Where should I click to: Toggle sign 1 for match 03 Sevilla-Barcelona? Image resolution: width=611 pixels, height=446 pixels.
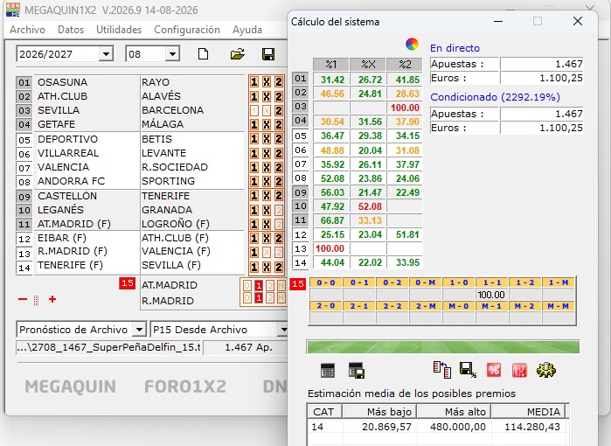[x=254, y=111]
